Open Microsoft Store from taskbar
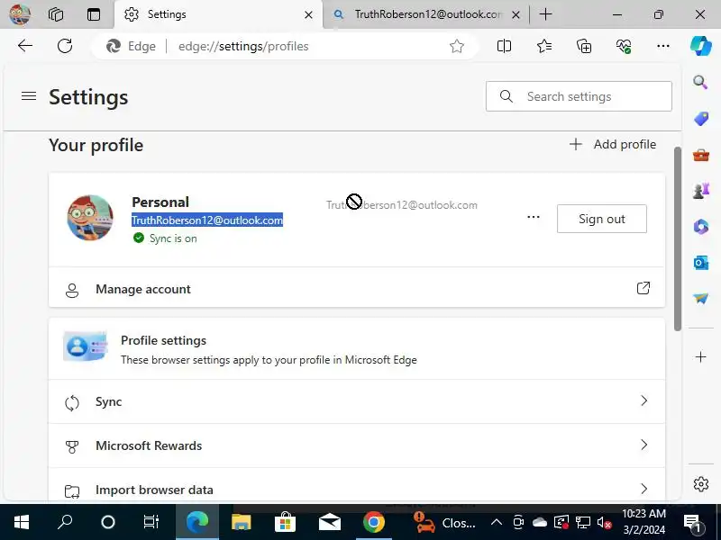 [285, 522]
